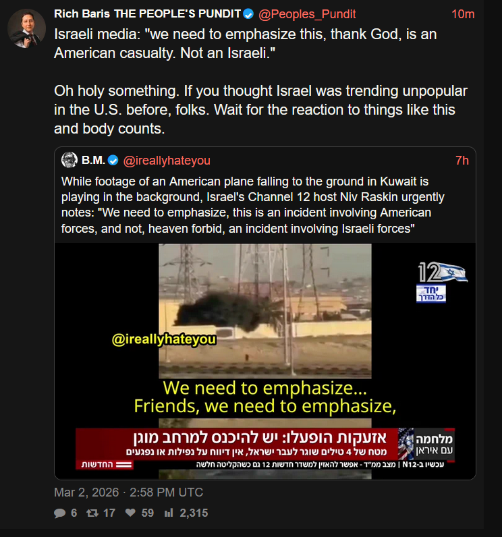502x537 pixels.
Task: Open the quoted tweet text body
Action: 253,205
